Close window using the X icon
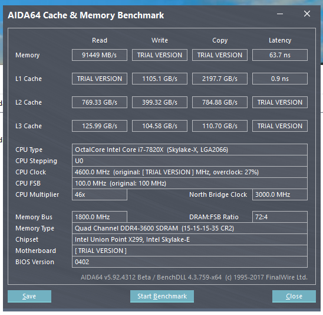 click(x=307, y=14)
